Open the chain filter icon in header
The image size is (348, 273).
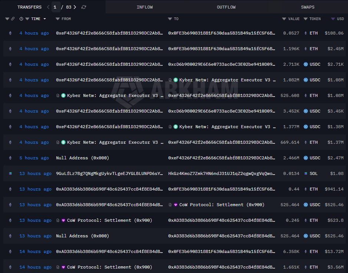[7, 19]
